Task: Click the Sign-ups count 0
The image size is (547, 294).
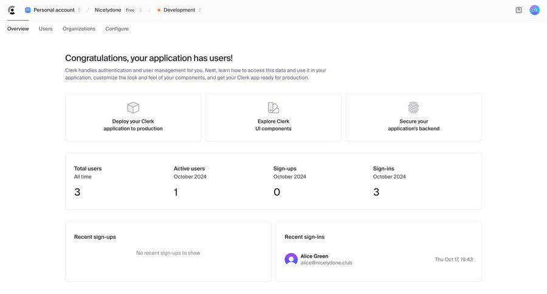Action: [277, 192]
